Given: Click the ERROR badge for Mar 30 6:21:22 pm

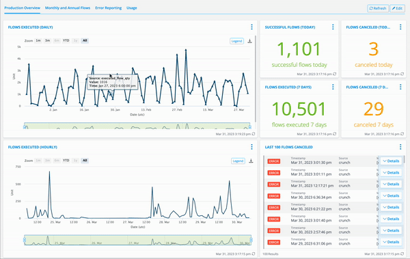Looking at the screenshot, I should click(274, 208).
